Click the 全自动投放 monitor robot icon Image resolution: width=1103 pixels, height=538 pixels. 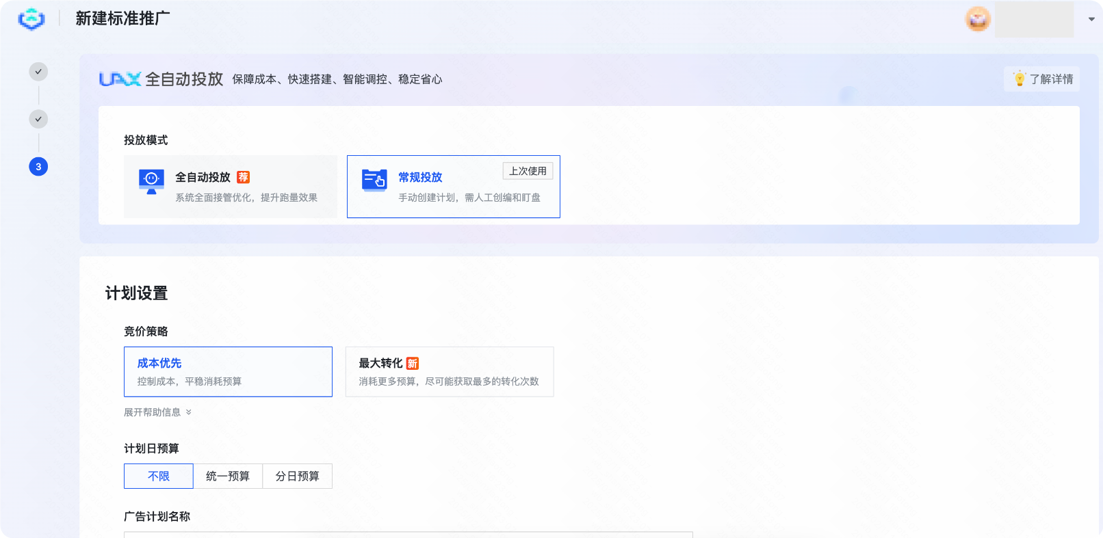click(x=151, y=181)
